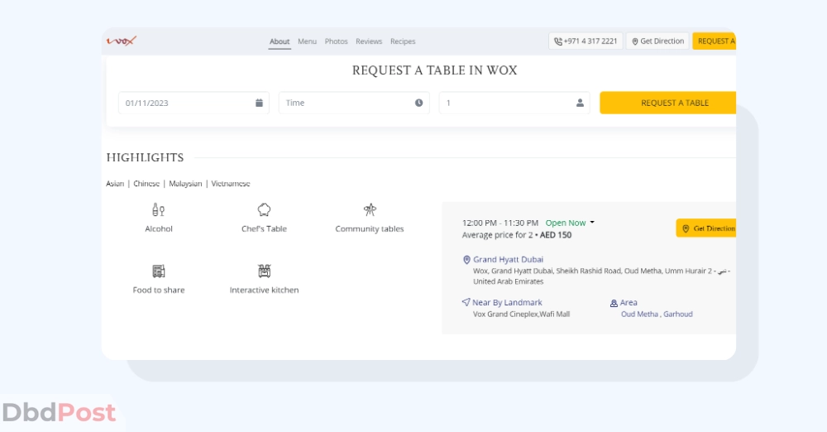Open the calendar icon in date field
The width and height of the screenshot is (827, 432).
[x=259, y=103]
